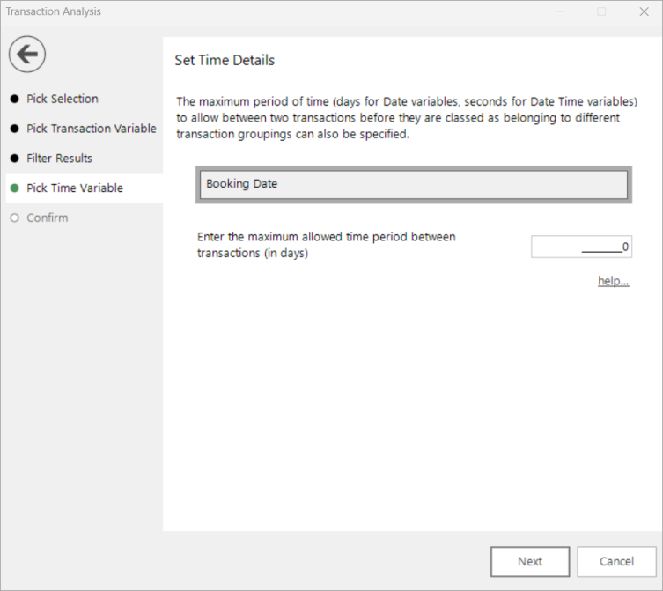Click the Next button

530,561
